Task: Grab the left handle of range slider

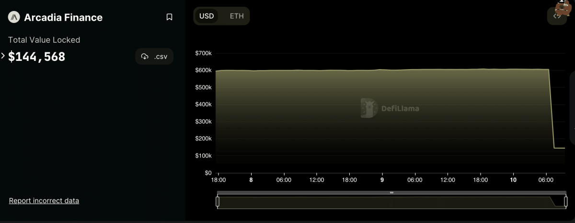Action: pyautogui.click(x=218, y=201)
